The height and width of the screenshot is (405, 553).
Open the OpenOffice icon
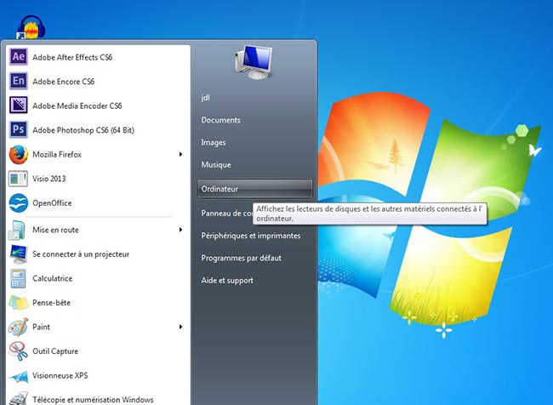tap(19, 202)
